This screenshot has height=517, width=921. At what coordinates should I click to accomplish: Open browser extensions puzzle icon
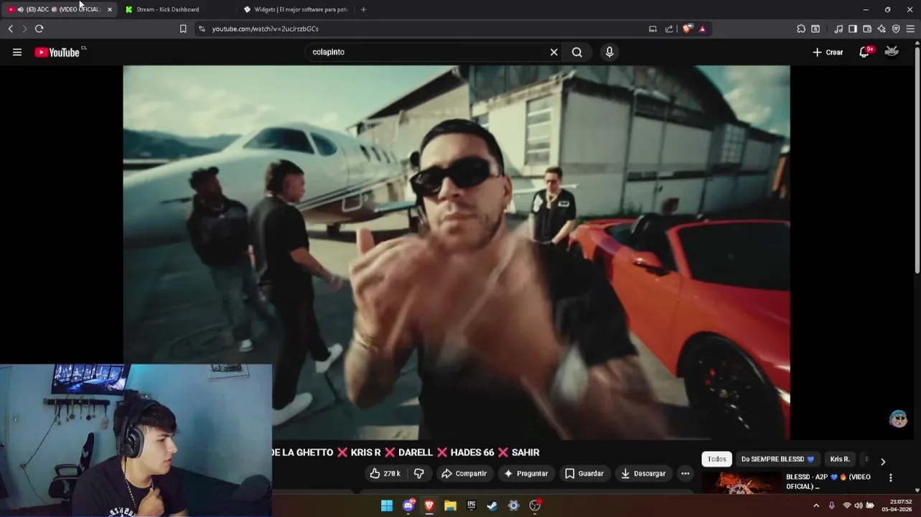[801, 29]
